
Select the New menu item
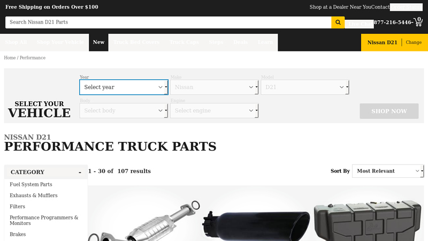pyautogui.click(x=98, y=42)
